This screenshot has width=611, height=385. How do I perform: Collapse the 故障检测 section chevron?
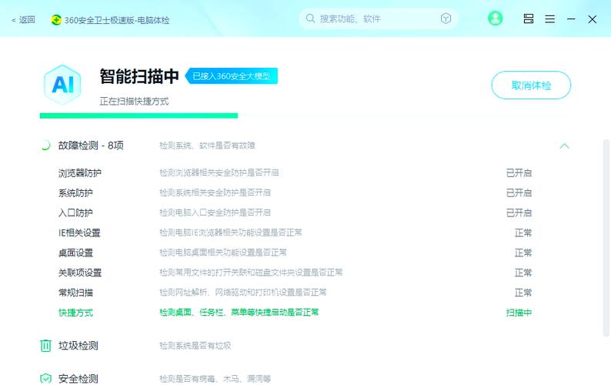(x=564, y=146)
